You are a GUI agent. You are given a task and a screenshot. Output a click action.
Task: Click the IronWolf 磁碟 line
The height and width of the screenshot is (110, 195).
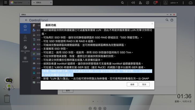[x=92, y=64]
